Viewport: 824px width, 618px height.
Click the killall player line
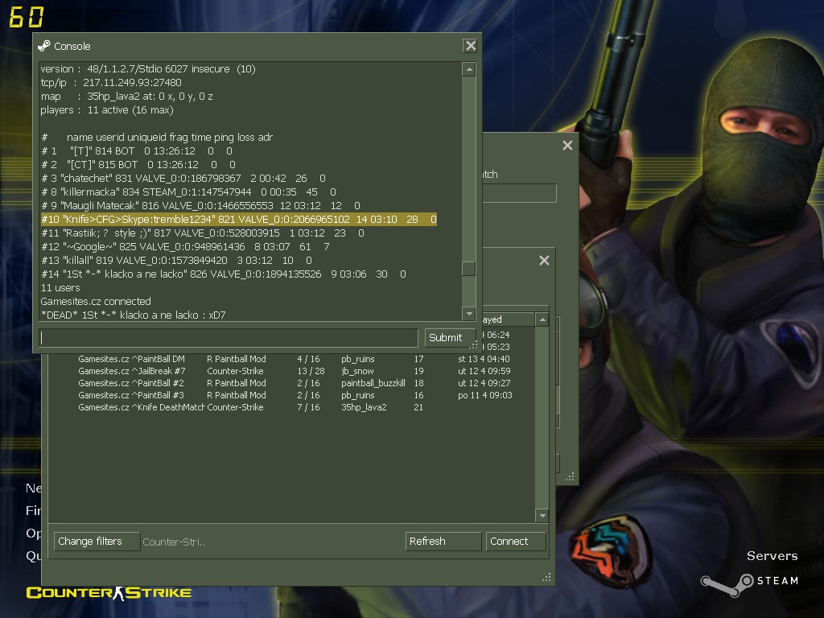(176, 260)
